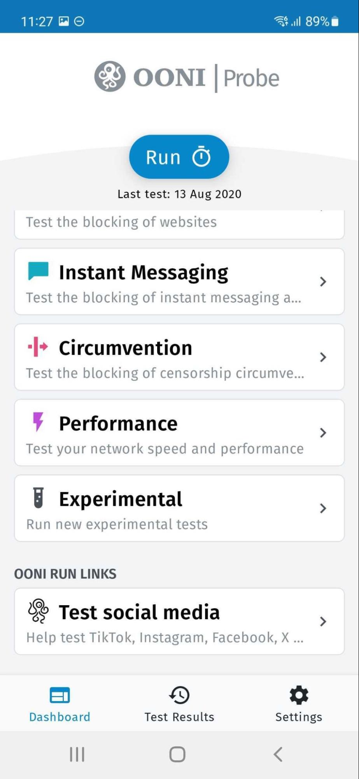Viewport: 359px width, 779px height.
Task: Open Experimental via its chevron arrow
Action: (323, 508)
